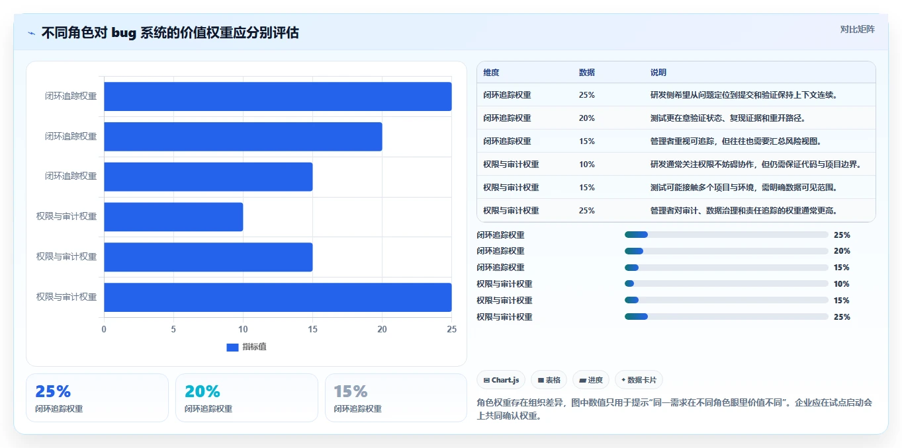Image resolution: width=902 pixels, height=448 pixels.
Task: Click the 指标值 legend label
Action: 254,347
